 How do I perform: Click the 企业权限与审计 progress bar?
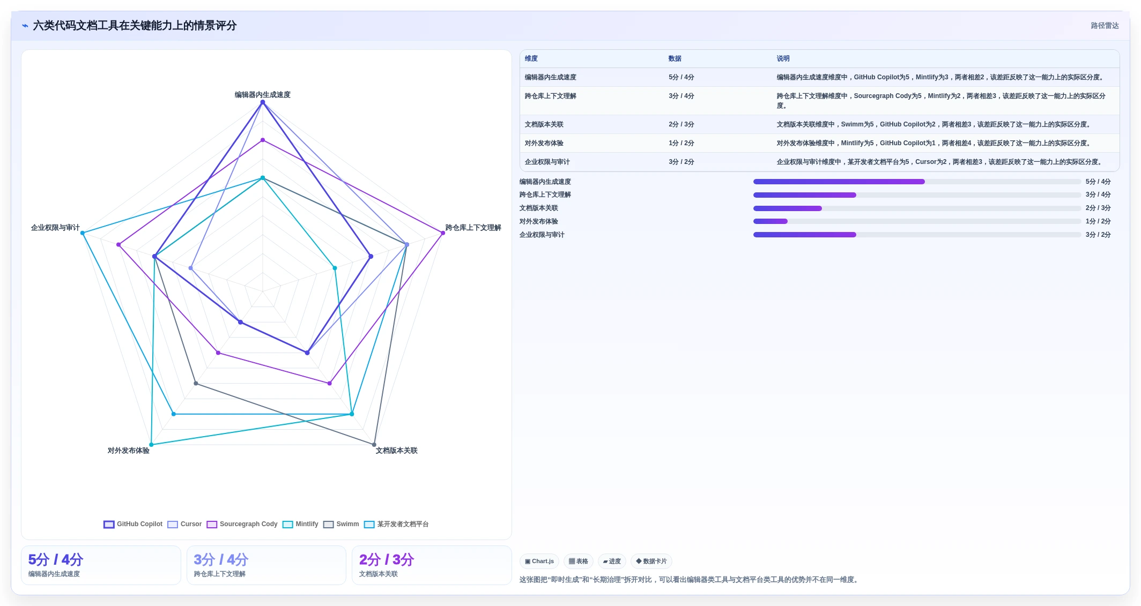[917, 235]
